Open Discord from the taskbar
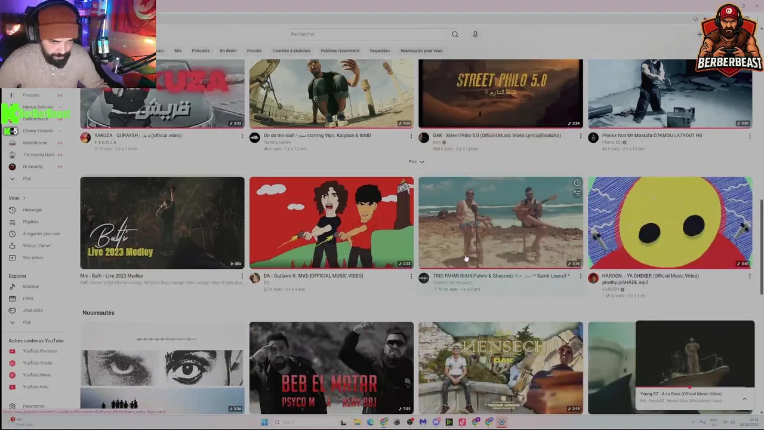The width and height of the screenshot is (764, 430). [x=436, y=422]
